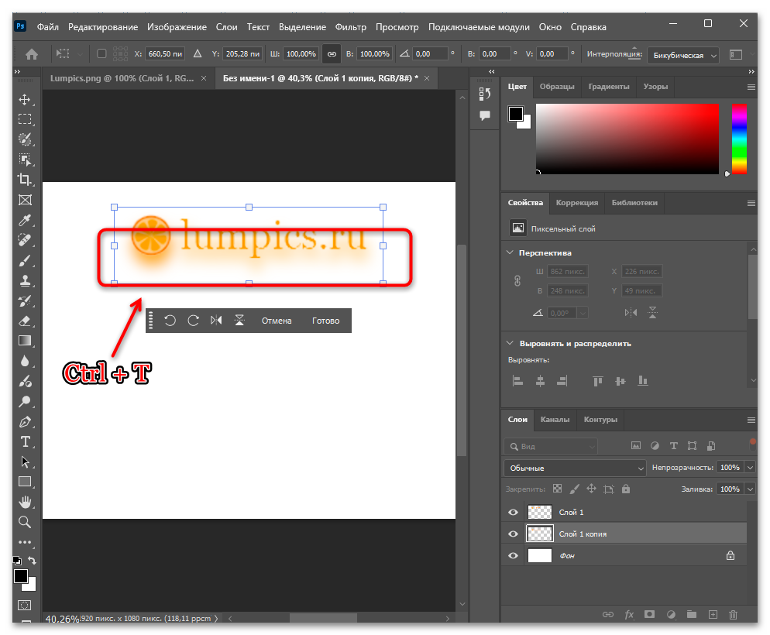This screenshot has height=635, width=770.
Task: Select the Path Selection tool
Action: pos(25,462)
